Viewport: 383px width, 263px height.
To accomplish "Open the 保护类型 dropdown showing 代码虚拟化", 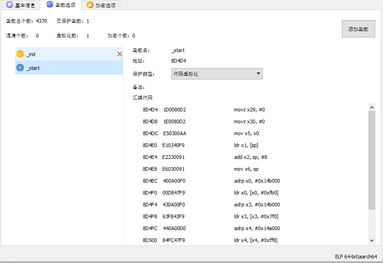I will 217,74.
